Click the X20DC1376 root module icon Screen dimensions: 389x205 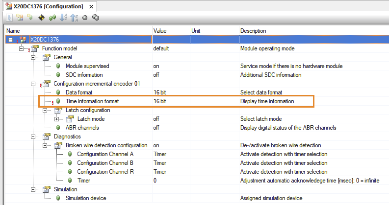coord(23,39)
